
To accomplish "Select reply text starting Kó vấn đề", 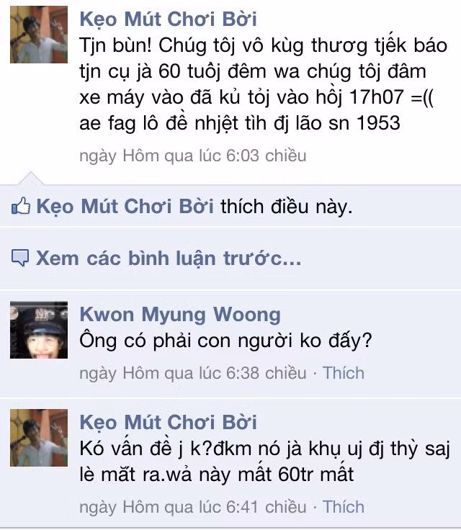I will click(264, 462).
